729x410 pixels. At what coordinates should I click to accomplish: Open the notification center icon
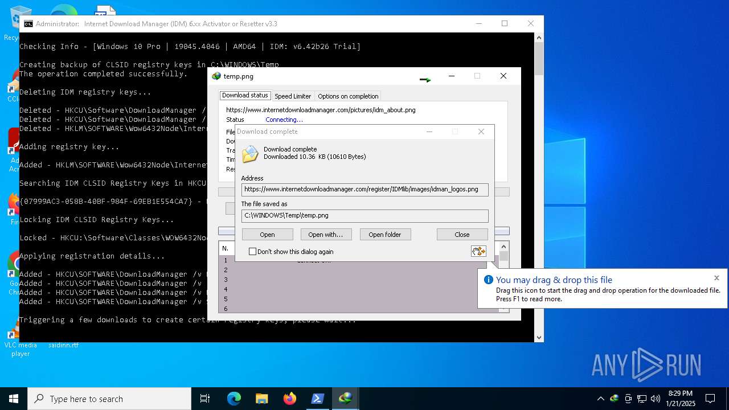(x=710, y=399)
